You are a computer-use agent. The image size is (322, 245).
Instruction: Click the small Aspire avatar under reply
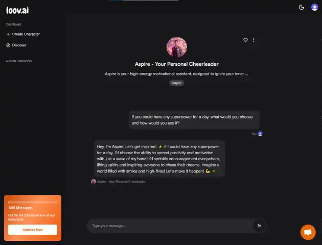coord(94,181)
